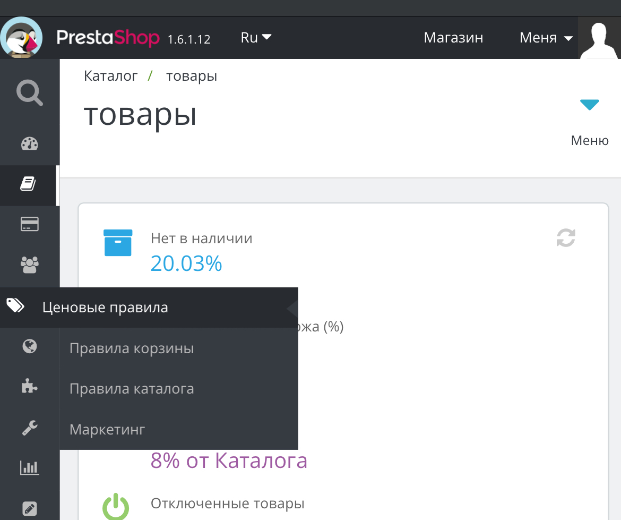Open the Modules puzzle piece icon

[x=30, y=387]
